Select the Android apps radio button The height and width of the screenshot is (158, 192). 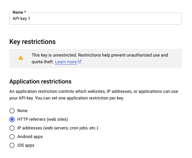click(x=12, y=137)
